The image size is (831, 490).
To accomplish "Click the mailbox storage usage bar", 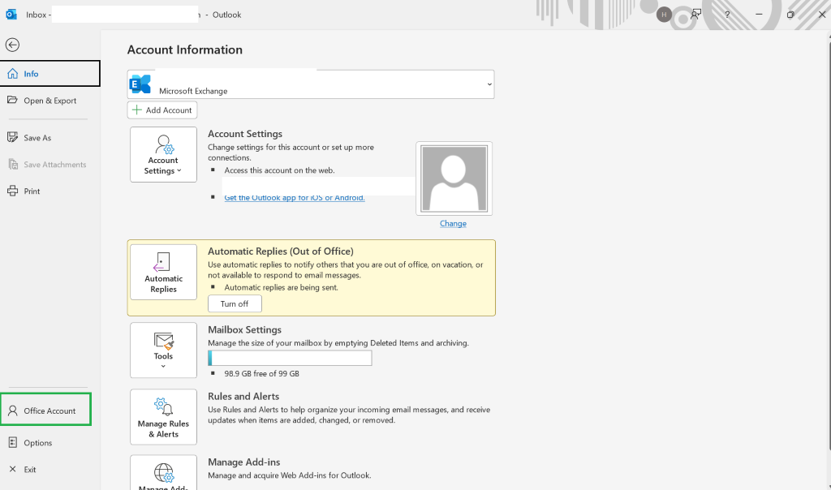I will (290, 358).
